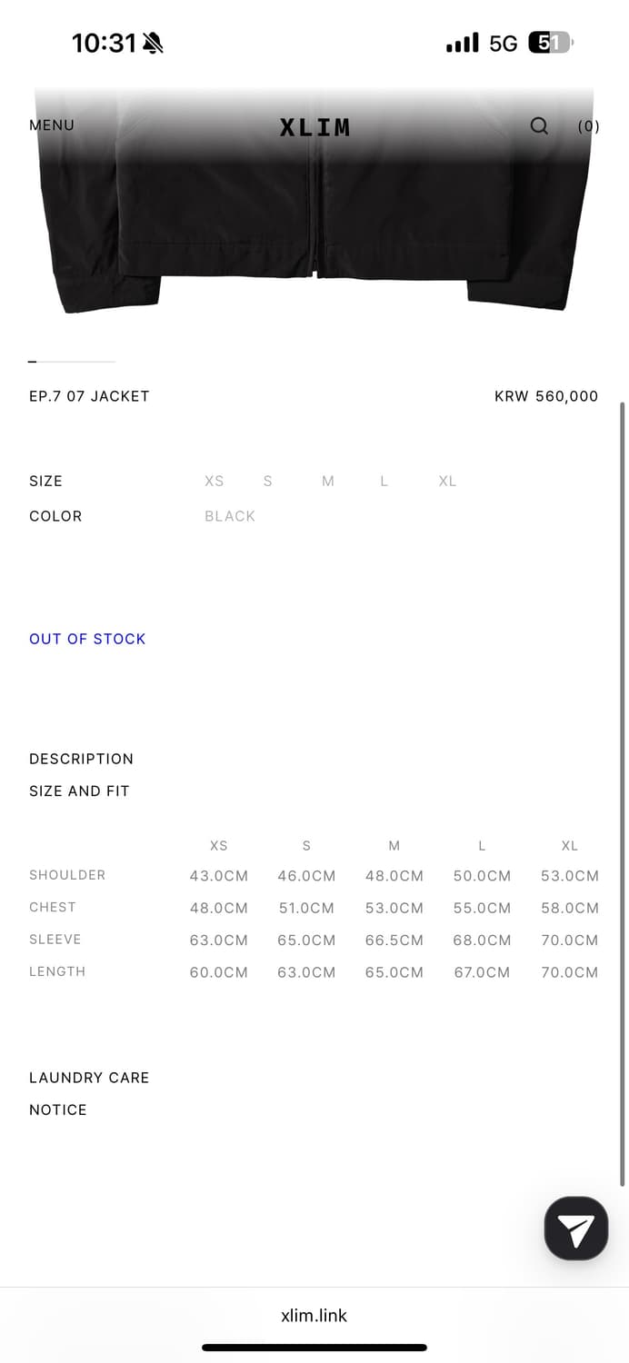Choose size L option
This screenshot has width=629, height=1363.
pyautogui.click(x=384, y=482)
